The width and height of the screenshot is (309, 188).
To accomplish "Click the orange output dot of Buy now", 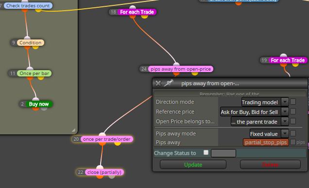I will tap(35, 108).
